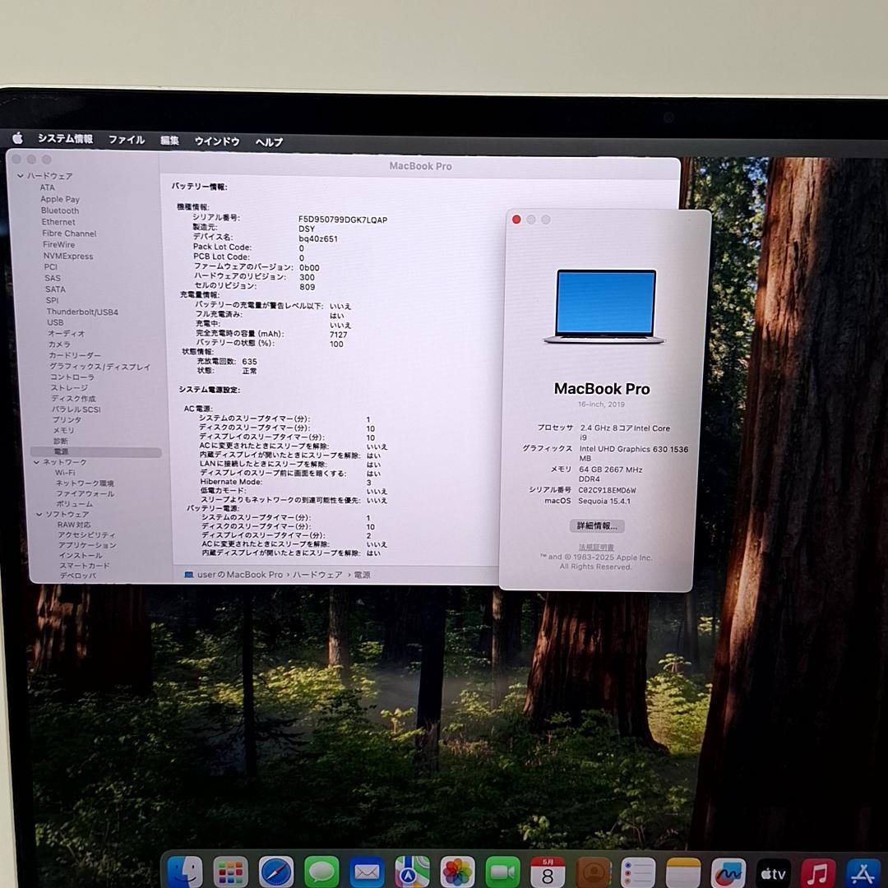Open Launchpad from the Dock
This screenshot has height=888, width=888.
pos(230,870)
